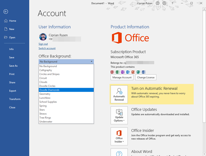Click the smiley face feedback icon
This screenshot has width=206, height=156.
[x=158, y=3]
